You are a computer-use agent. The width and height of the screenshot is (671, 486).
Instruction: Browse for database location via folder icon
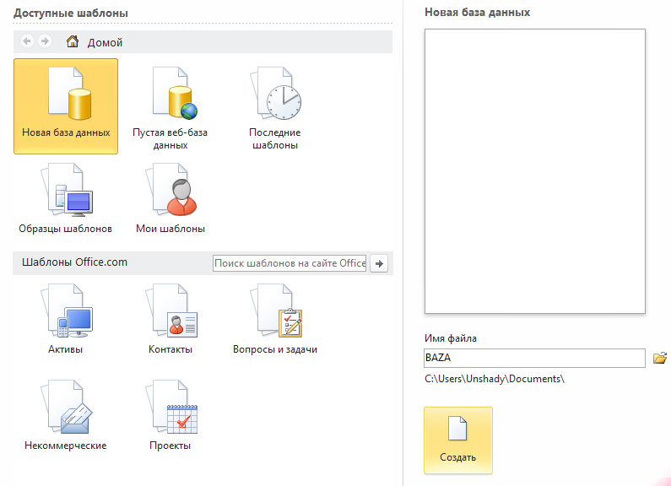(659, 358)
